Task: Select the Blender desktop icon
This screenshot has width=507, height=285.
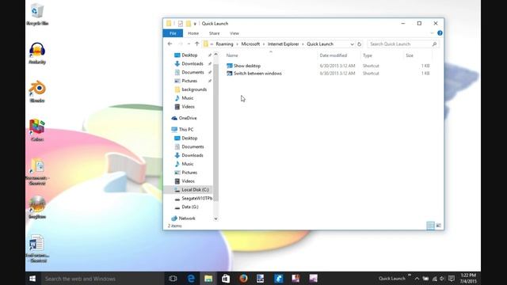Action: point(37,92)
